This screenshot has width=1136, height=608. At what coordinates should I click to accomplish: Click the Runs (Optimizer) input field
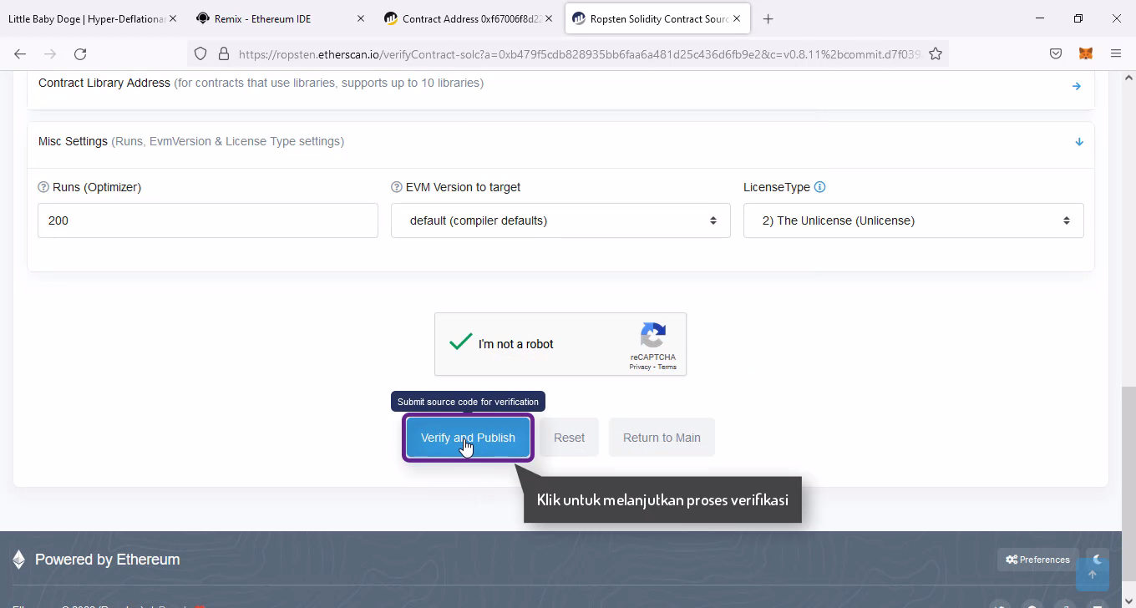[x=207, y=220]
